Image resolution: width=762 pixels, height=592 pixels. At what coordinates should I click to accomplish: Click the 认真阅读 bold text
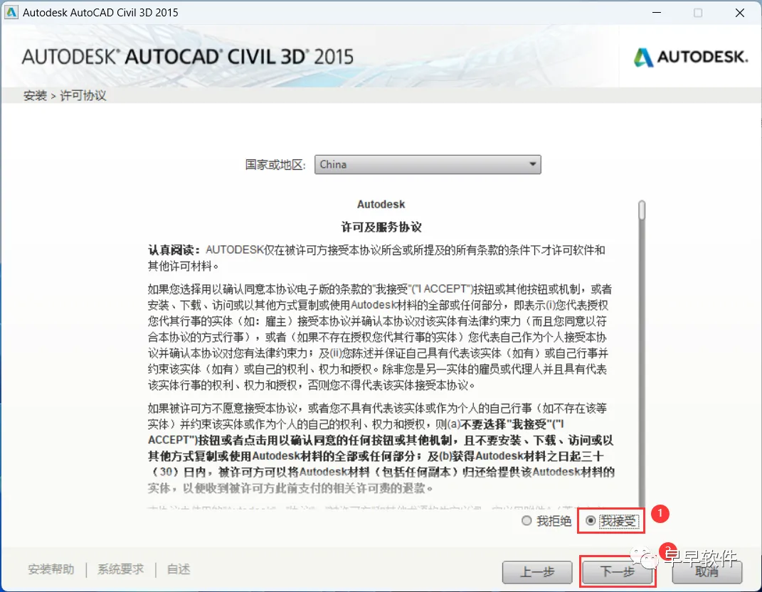(x=174, y=250)
